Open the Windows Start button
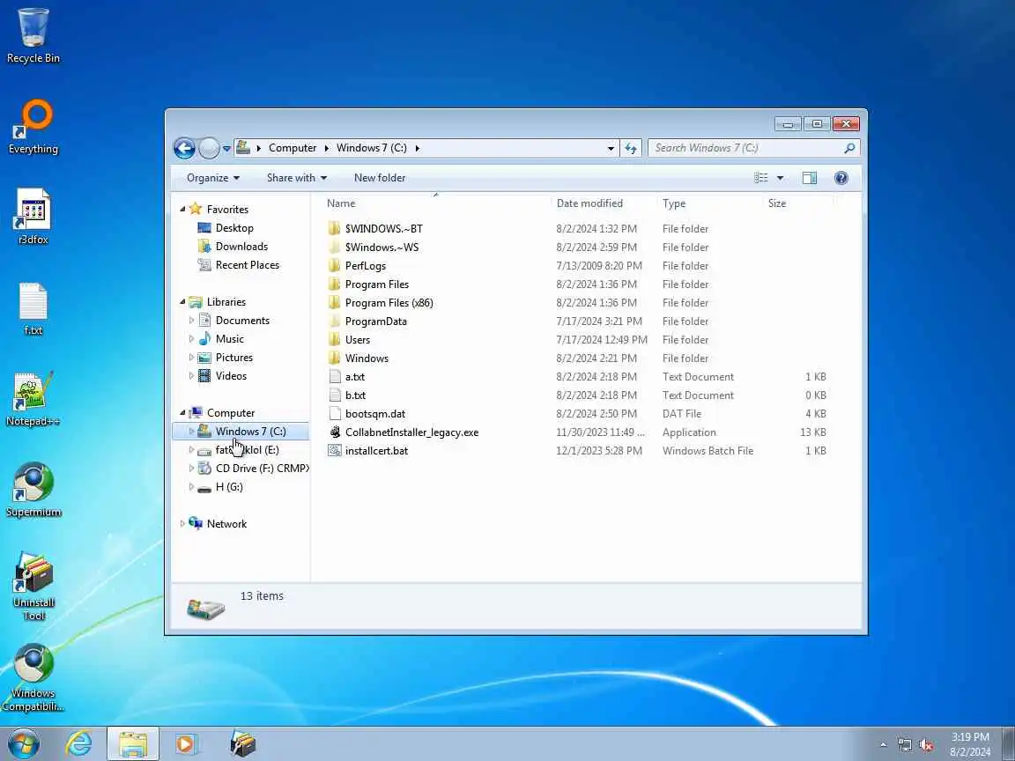Screen dimensions: 1015x761 click(x=25, y=744)
